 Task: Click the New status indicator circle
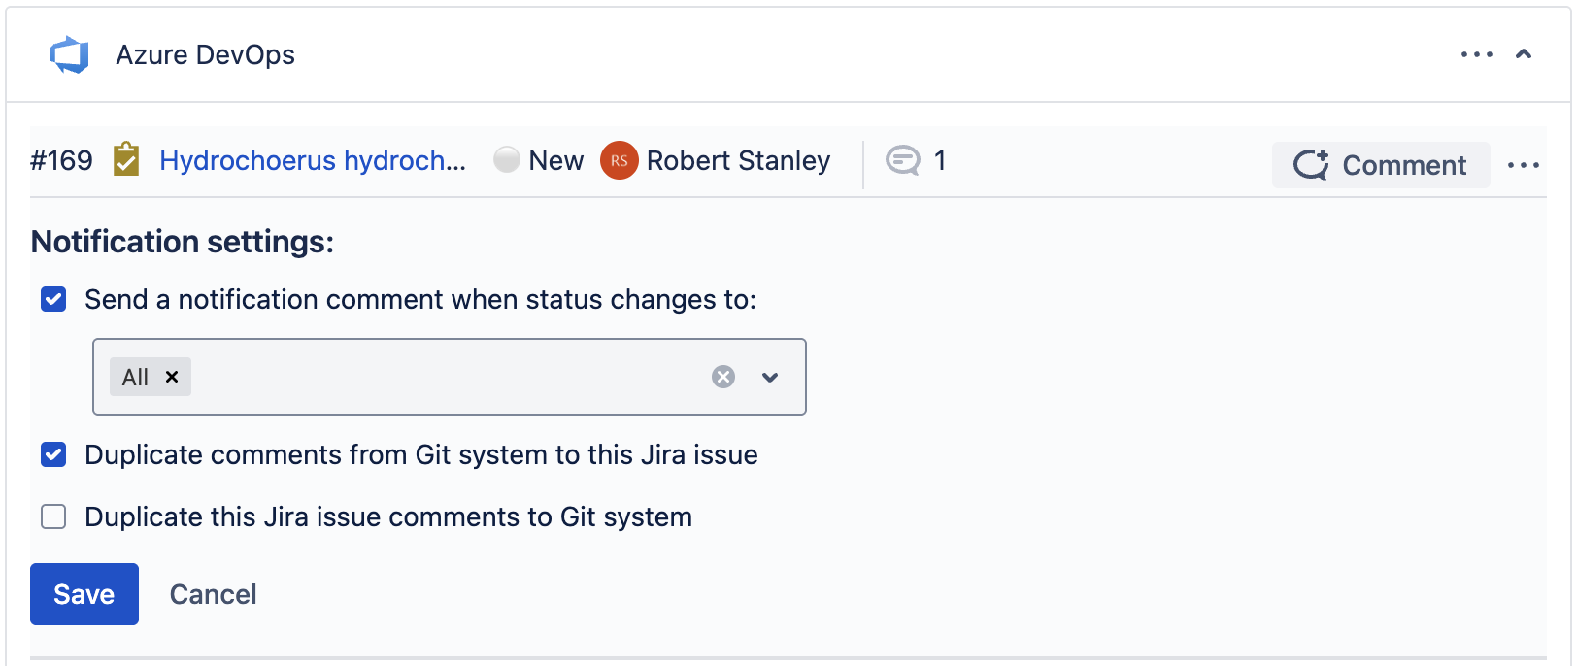(507, 159)
